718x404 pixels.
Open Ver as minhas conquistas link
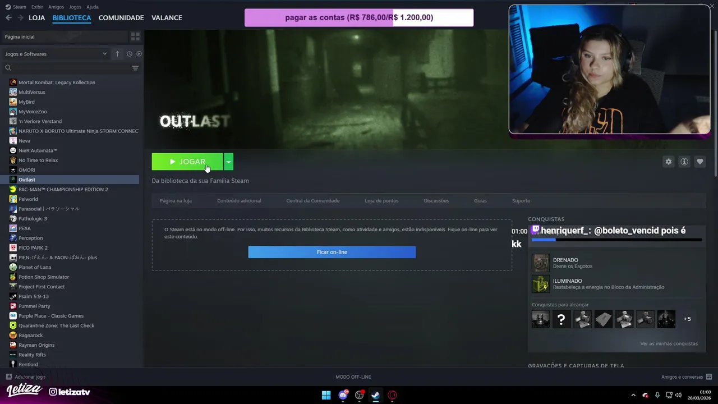pos(669,343)
